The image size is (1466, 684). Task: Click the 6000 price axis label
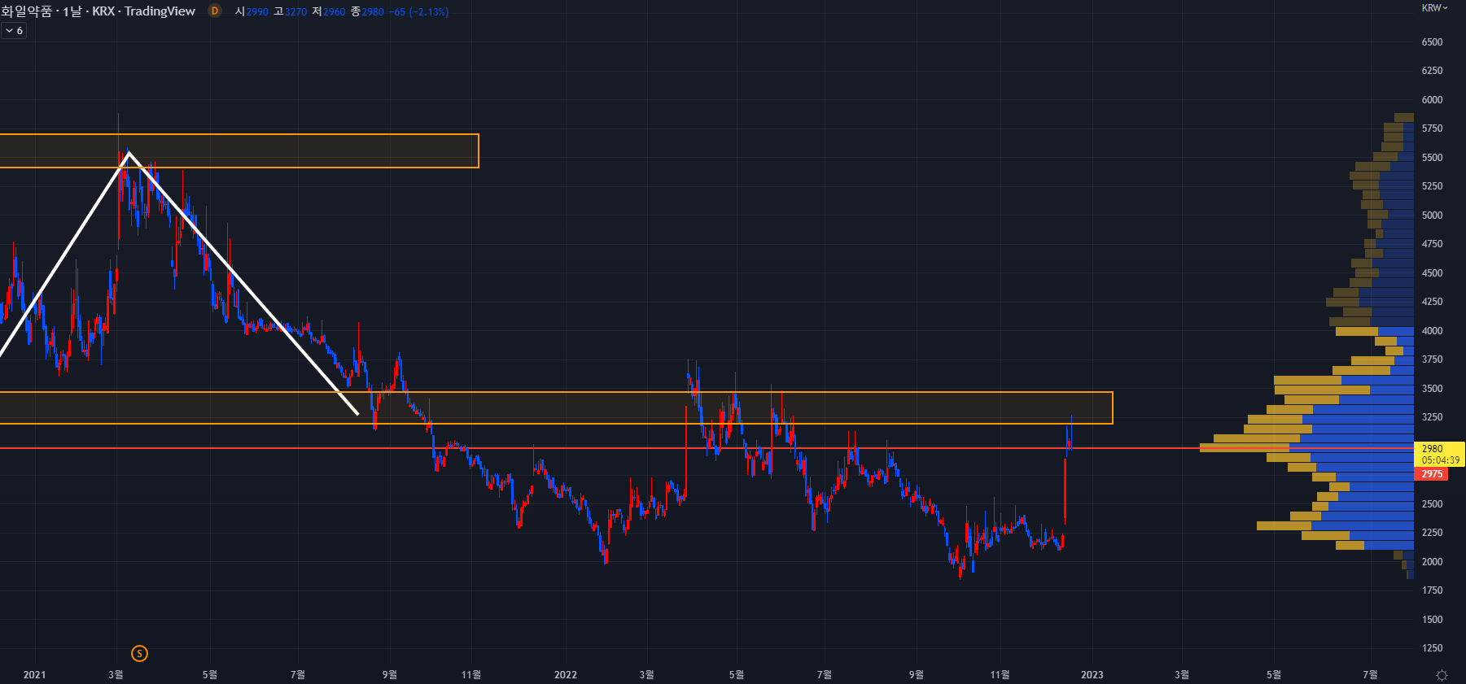click(1432, 100)
